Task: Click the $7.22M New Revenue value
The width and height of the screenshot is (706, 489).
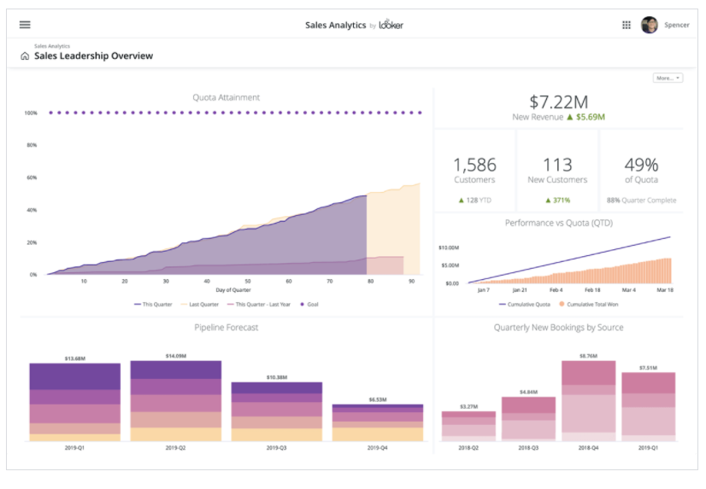Action: pos(558,102)
